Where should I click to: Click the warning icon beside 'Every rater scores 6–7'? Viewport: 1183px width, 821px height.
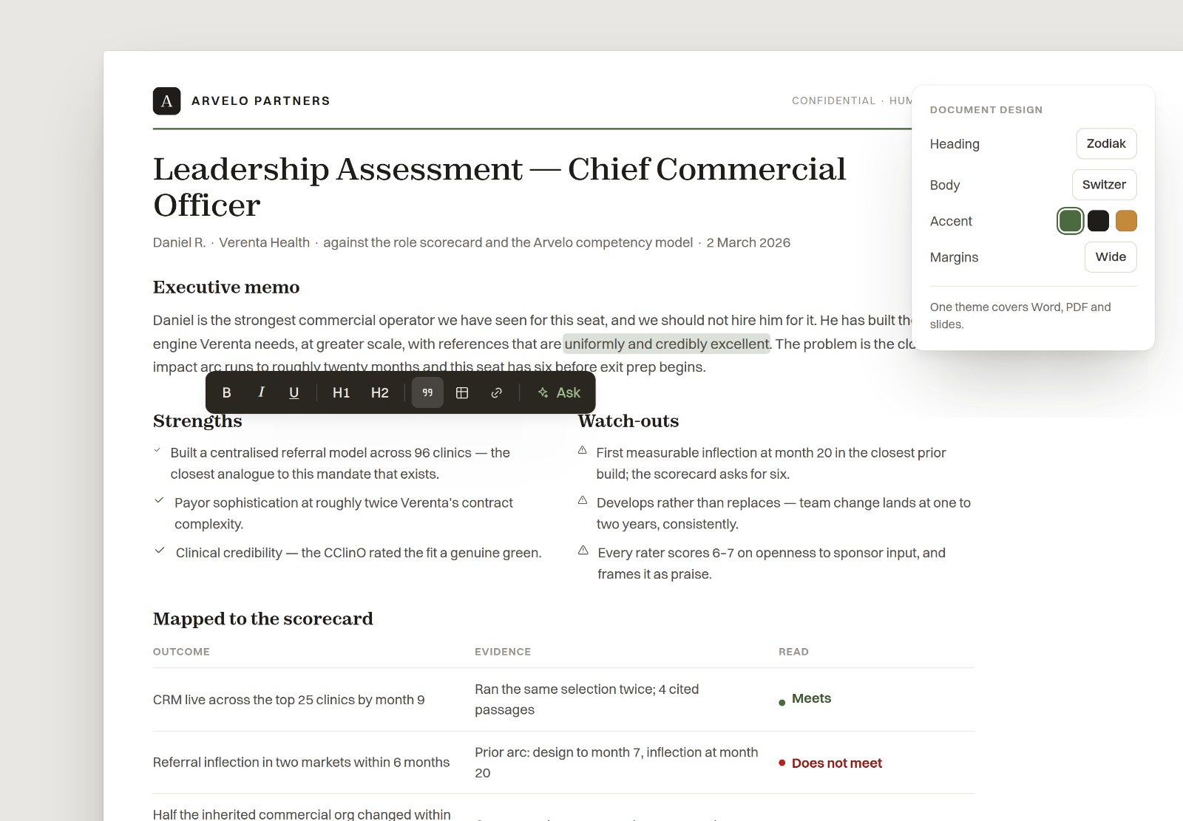pyautogui.click(x=583, y=551)
